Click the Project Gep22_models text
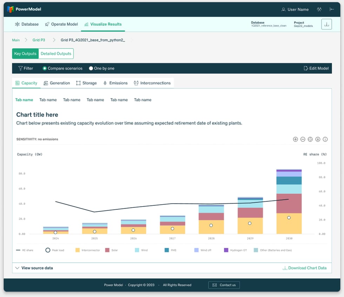 click(303, 26)
